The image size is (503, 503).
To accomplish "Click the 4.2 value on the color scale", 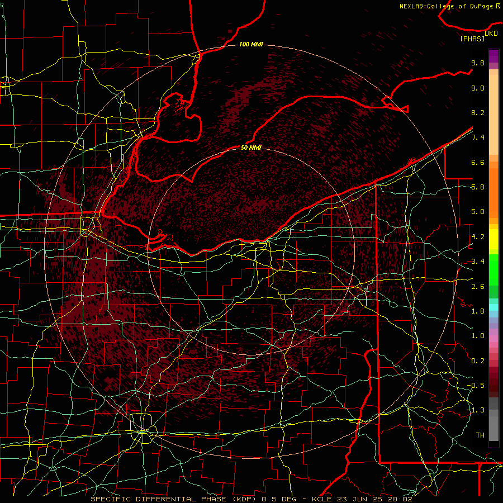I will click(x=478, y=237).
